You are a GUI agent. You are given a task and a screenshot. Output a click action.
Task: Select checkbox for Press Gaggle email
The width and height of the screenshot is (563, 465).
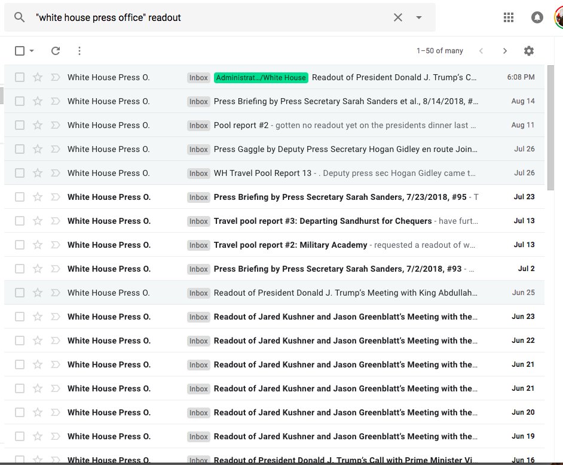point(20,149)
